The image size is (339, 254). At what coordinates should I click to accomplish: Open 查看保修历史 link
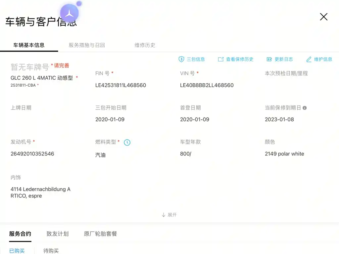point(240,59)
